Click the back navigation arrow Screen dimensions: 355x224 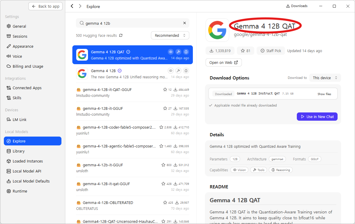(72, 6)
